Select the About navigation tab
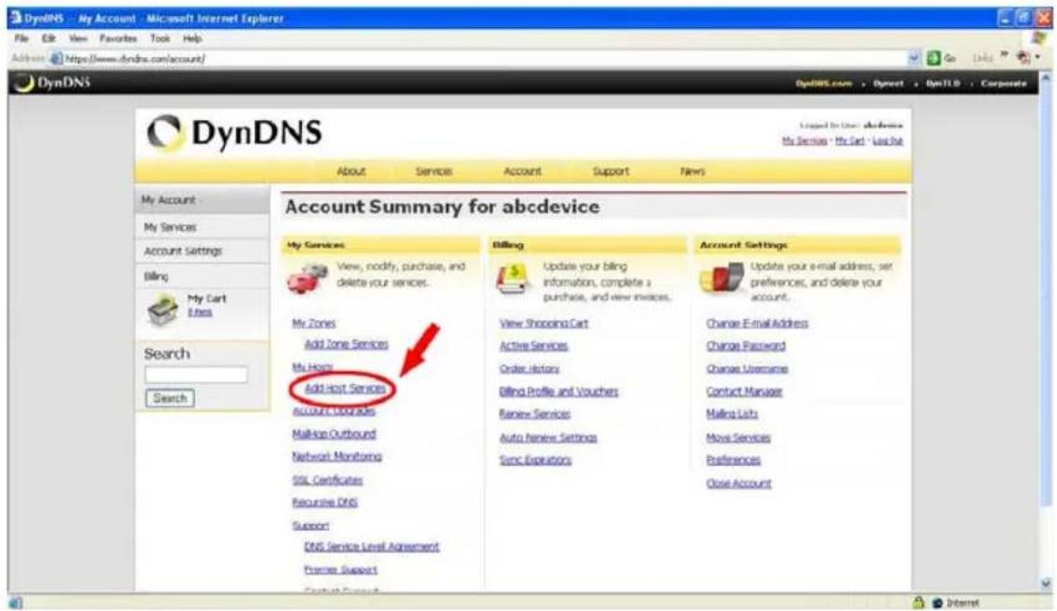Image resolution: width=1057 pixels, height=611 pixels. point(351,171)
